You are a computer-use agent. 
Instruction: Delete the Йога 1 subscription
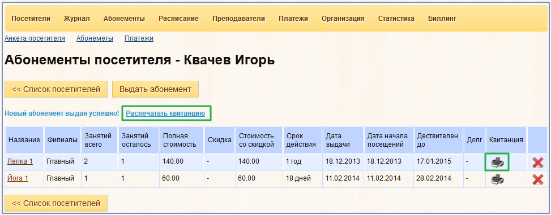(x=537, y=179)
